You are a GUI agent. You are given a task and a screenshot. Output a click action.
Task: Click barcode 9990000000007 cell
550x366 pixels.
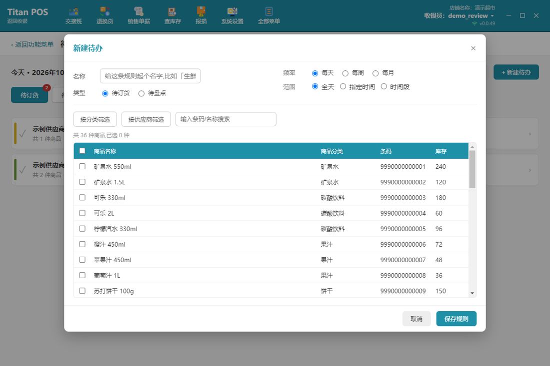[403, 260]
